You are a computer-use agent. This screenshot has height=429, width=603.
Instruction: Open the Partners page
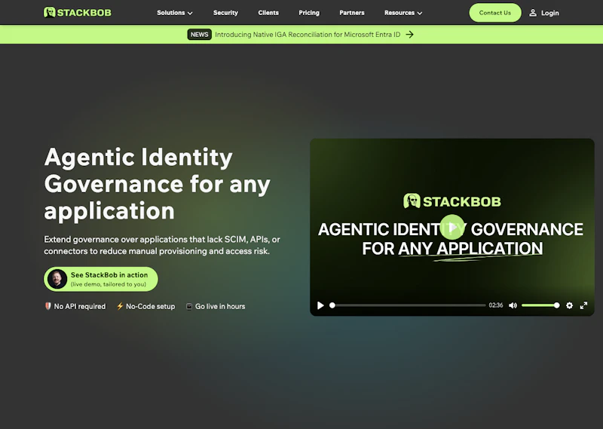(352, 13)
